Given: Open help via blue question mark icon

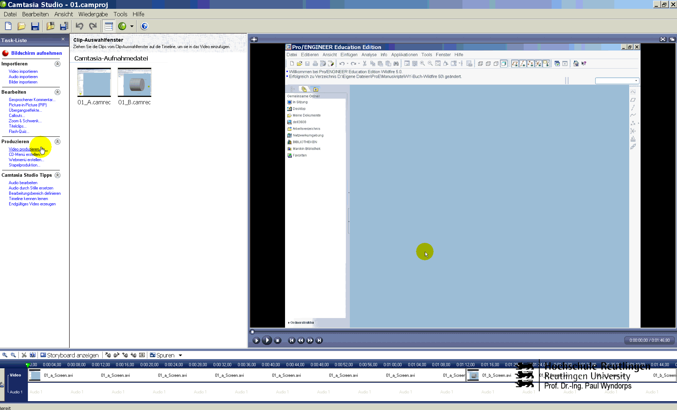Looking at the screenshot, I should pyautogui.click(x=144, y=26).
